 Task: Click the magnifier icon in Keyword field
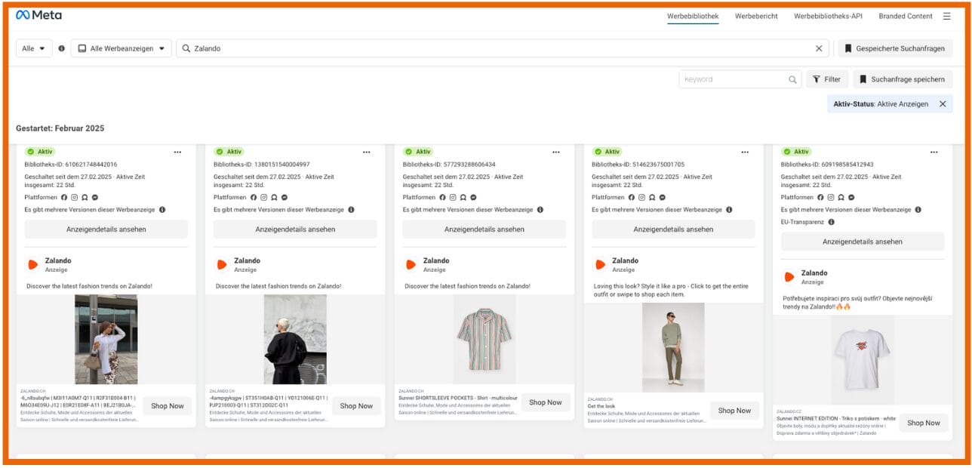click(x=792, y=79)
